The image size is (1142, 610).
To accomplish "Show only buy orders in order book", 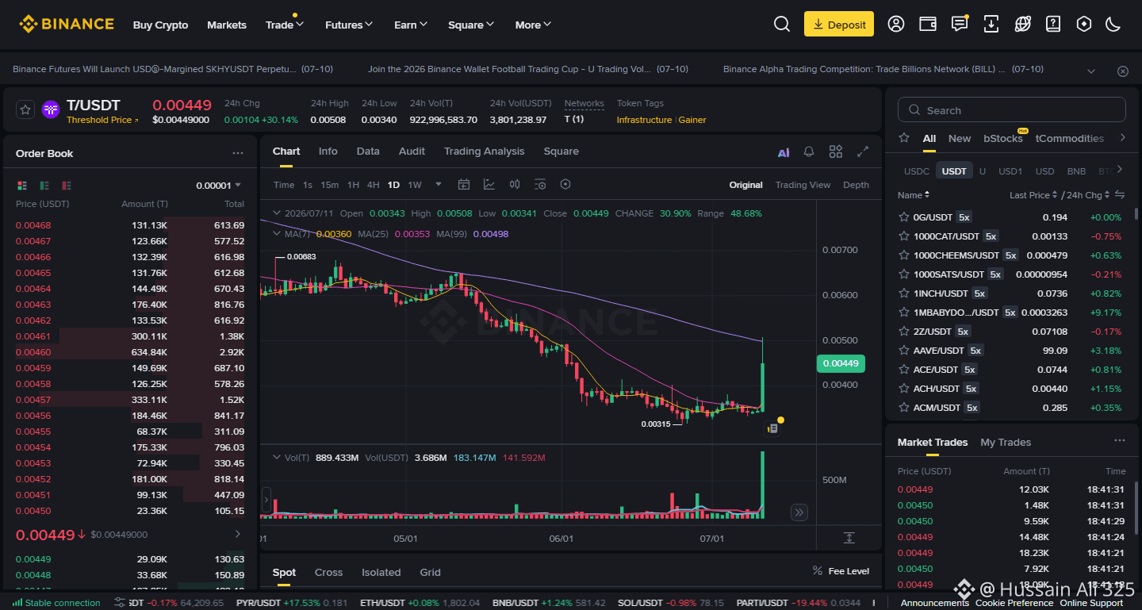I will click(44, 186).
